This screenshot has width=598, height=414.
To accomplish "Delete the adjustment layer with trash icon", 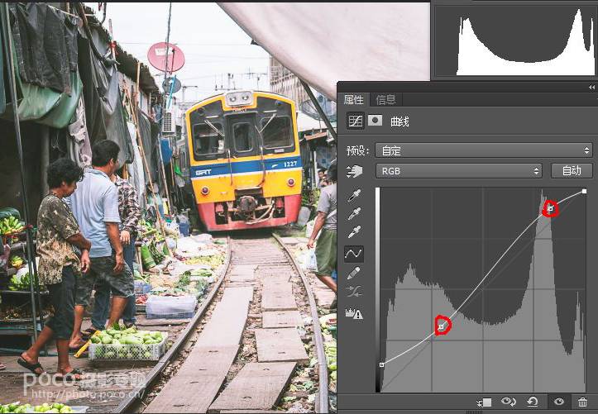I will coord(582,402).
